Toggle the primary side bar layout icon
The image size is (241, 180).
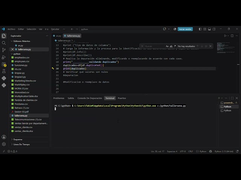pos(200,29)
